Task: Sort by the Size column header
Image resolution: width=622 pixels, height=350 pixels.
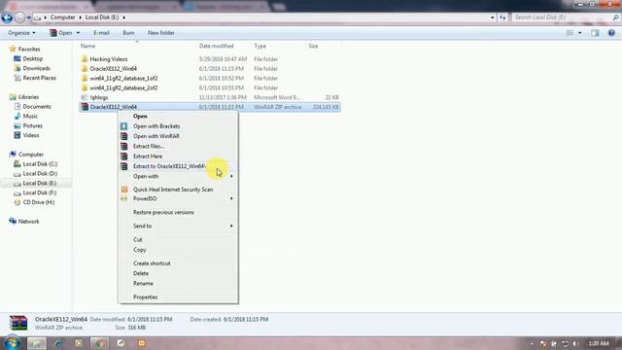Action: pos(313,46)
